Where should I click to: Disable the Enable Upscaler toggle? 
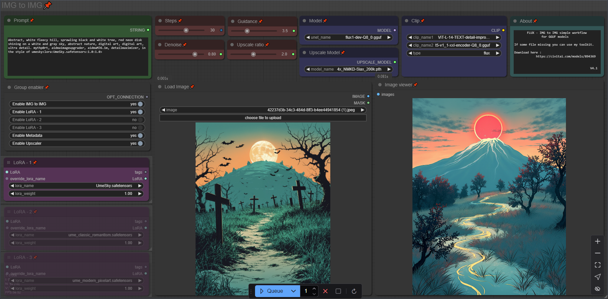(140, 143)
